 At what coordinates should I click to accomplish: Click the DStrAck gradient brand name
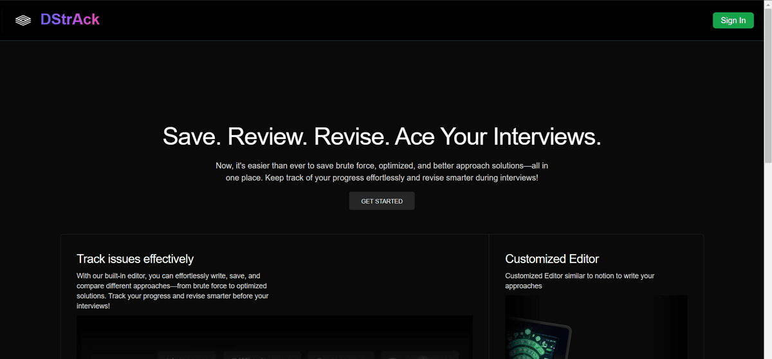[x=69, y=20]
